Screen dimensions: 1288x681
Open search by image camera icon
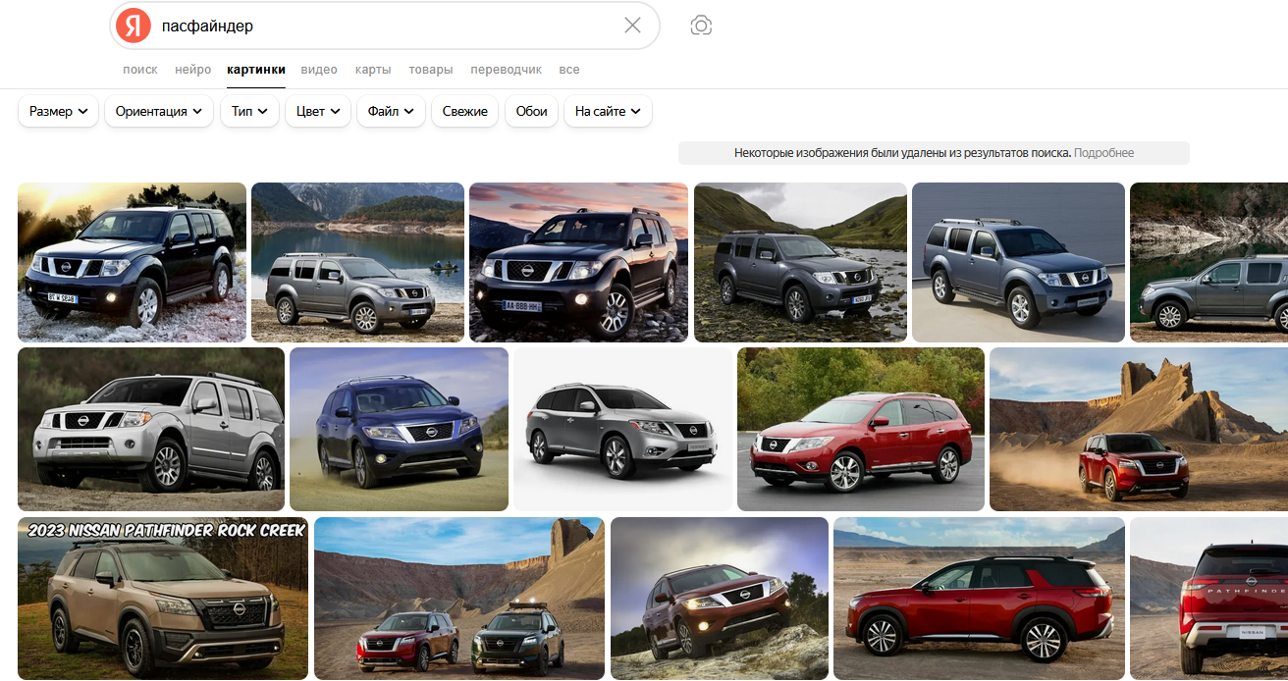(701, 26)
